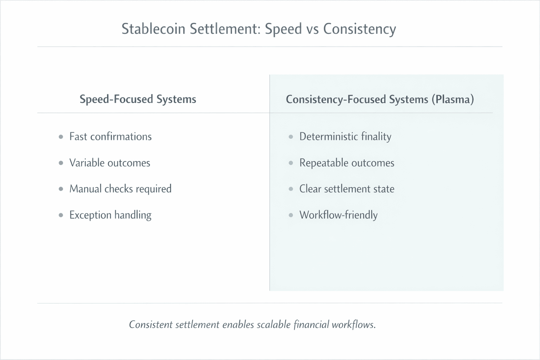Select the 'Speed-Focused Systems' column heading

138,99
